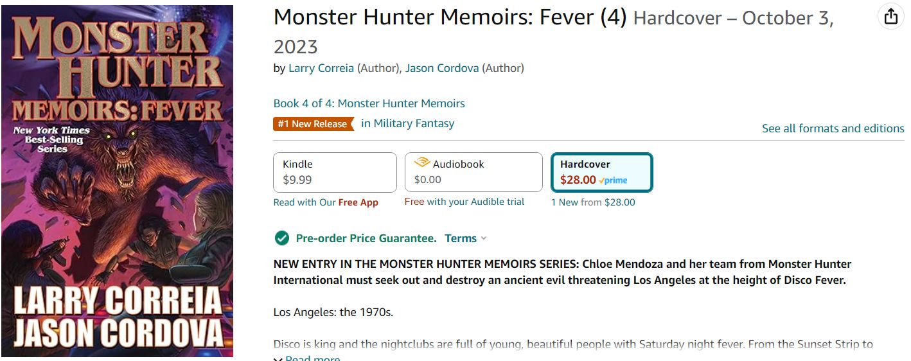Open Book 4 of 4 series link
Viewport: 911px width, 361px height.
(x=369, y=103)
